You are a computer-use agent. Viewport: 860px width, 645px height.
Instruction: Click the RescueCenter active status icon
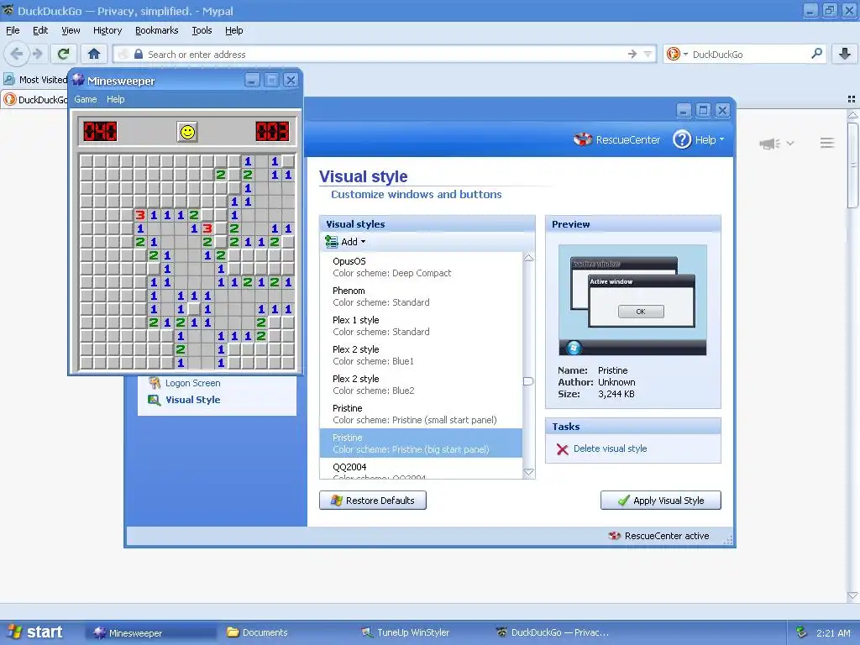614,536
